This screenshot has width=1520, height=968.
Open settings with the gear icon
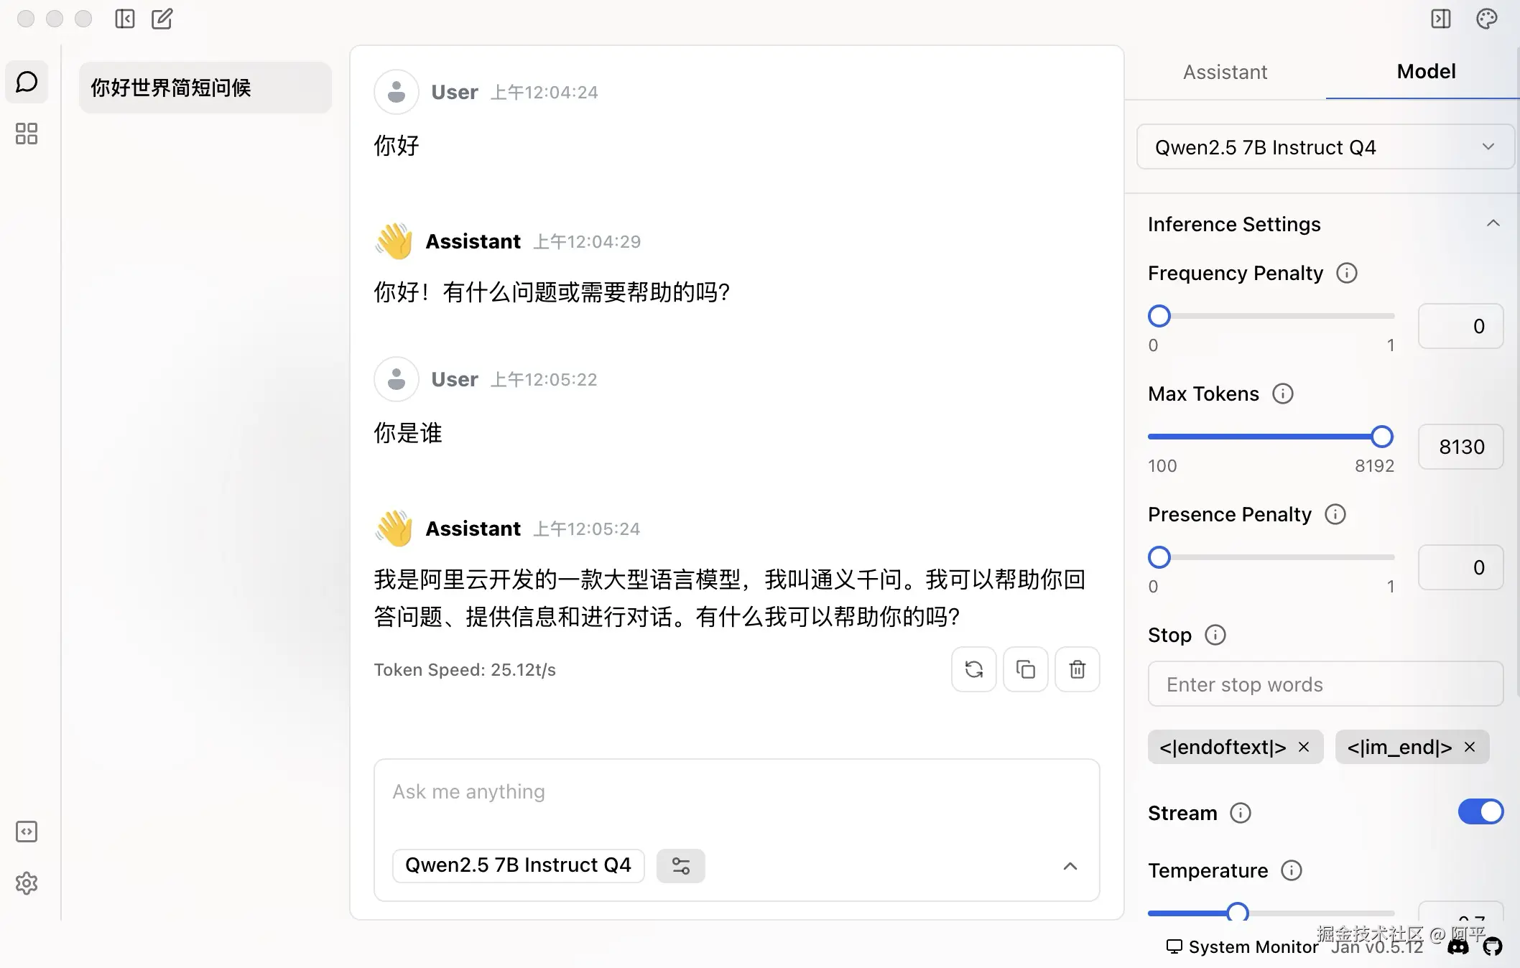27,883
